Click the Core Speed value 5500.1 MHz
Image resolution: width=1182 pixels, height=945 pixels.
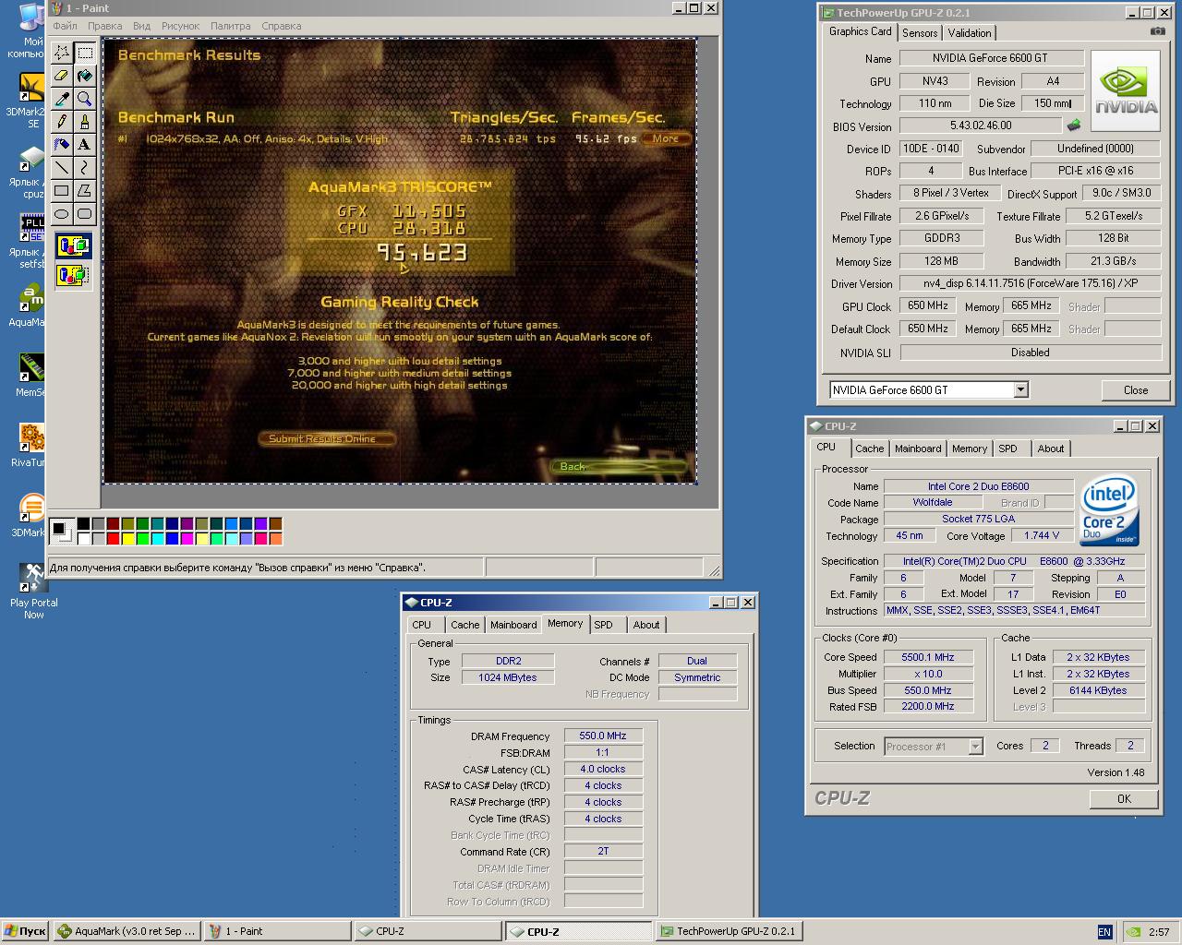[x=928, y=657]
